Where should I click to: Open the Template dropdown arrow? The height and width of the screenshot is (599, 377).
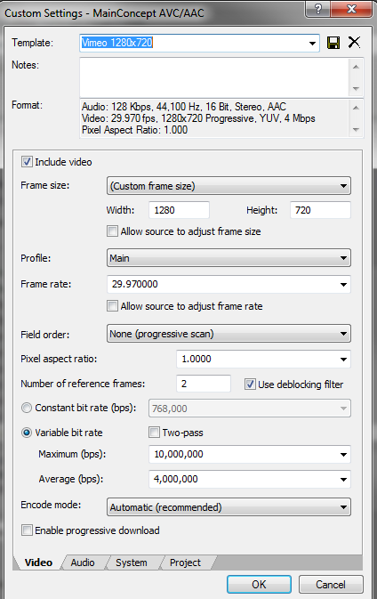tap(312, 43)
